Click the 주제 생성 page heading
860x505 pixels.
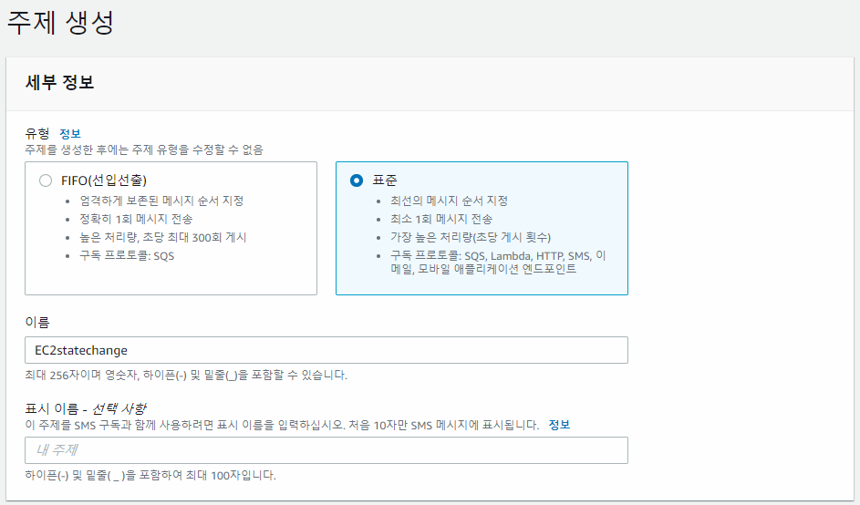(60, 23)
